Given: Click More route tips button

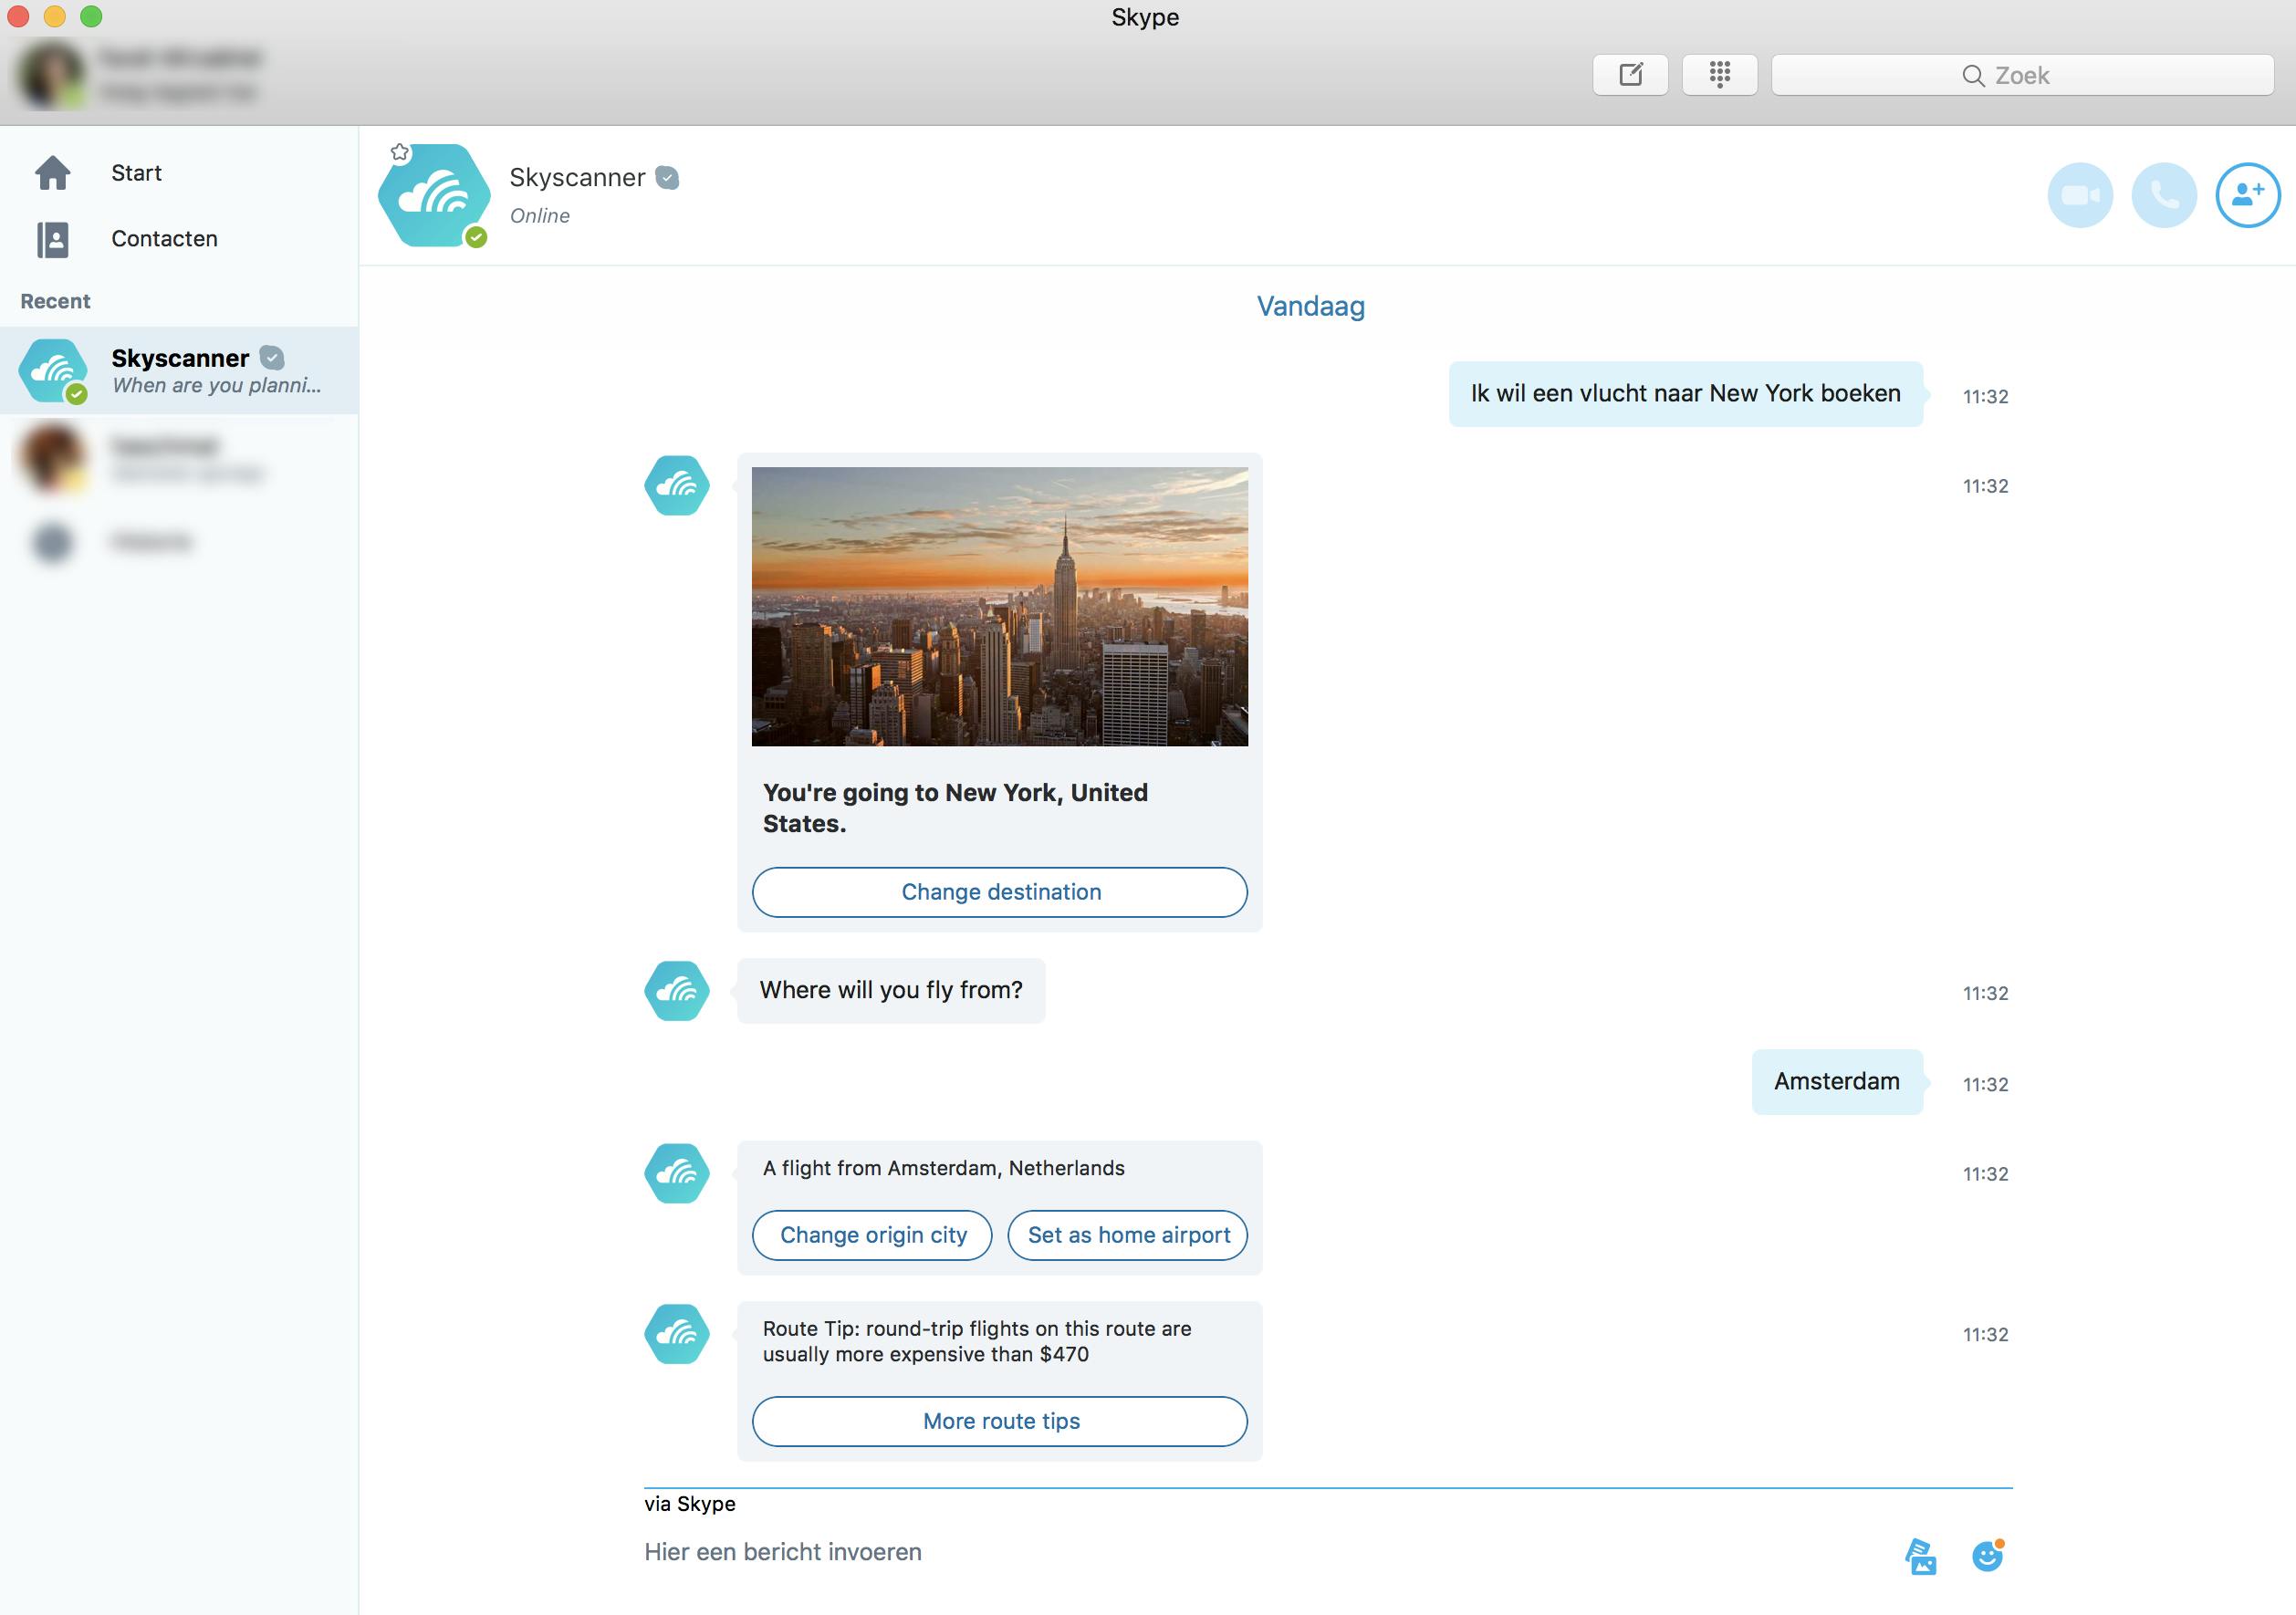Looking at the screenshot, I should pyautogui.click(x=1000, y=1421).
